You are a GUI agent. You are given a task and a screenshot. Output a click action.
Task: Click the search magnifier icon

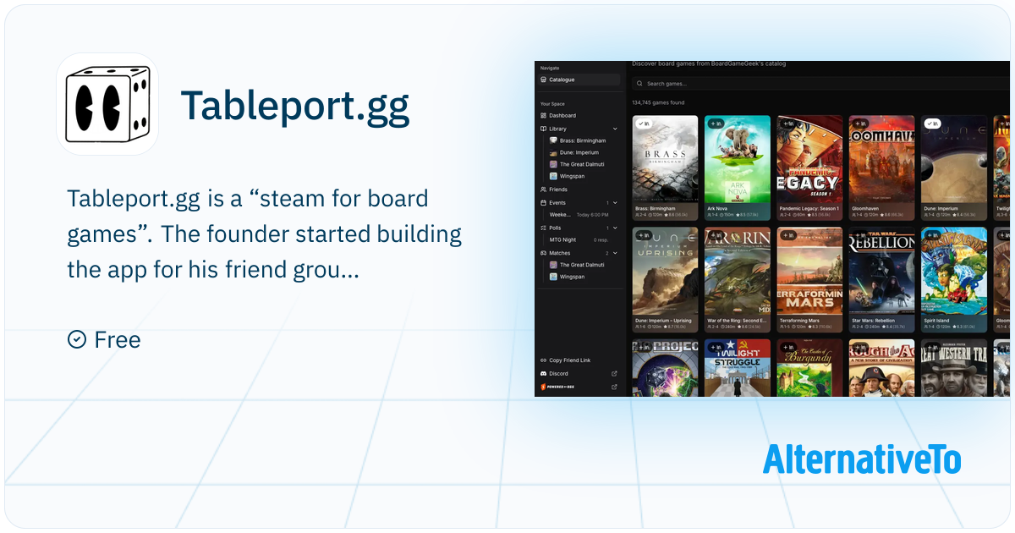pos(639,84)
